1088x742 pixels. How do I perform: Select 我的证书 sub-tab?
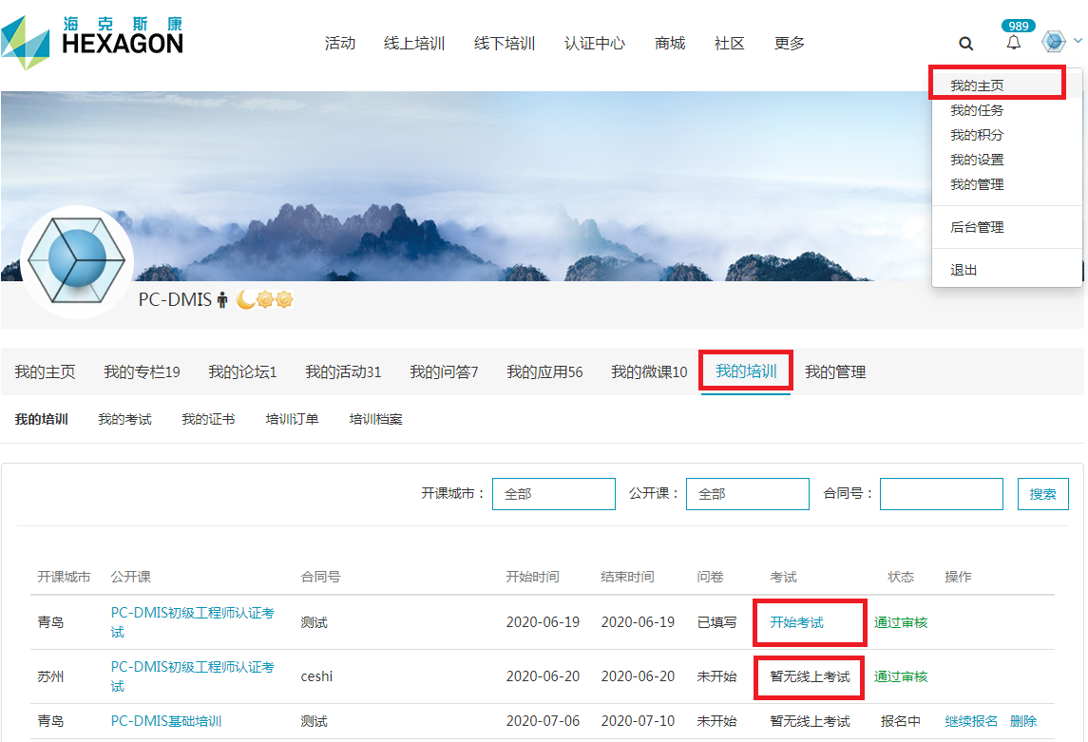[x=208, y=419]
